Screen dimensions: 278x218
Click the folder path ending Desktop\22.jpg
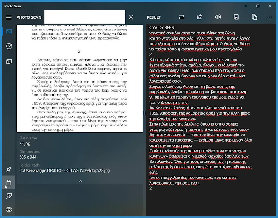pyautogui.click(x=65, y=171)
